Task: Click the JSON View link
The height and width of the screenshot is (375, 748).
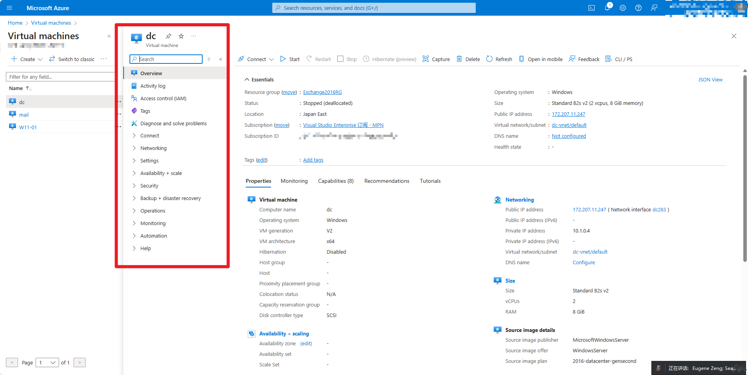Action: point(710,79)
